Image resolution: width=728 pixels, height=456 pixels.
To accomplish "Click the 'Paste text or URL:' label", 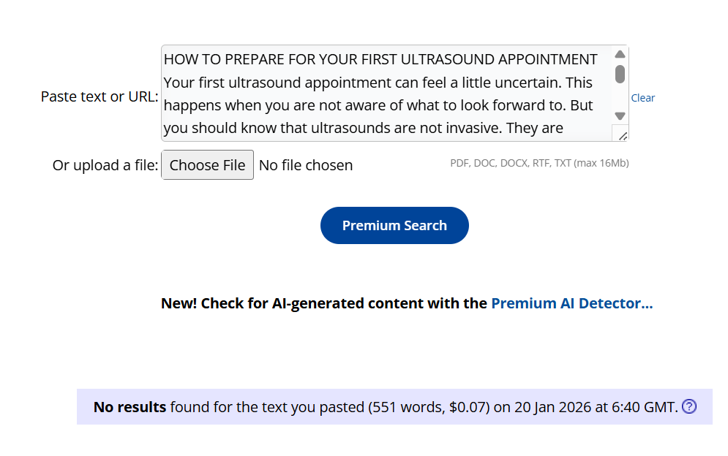I will pyautogui.click(x=99, y=96).
